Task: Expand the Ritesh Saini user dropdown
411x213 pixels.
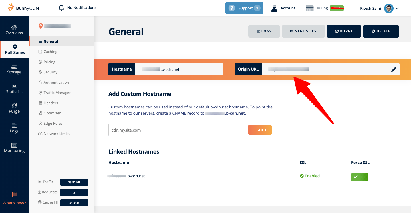Action: pos(397,9)
